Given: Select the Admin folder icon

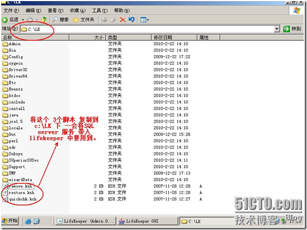Looking at the screenshot, I should click(x=5, y=44).
